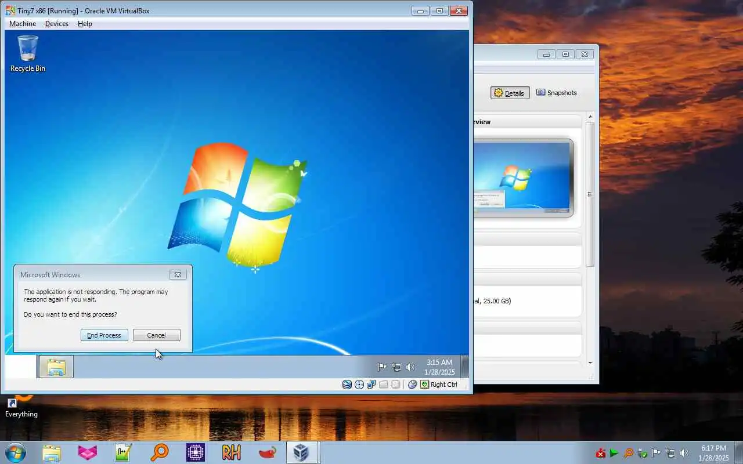Click scrollbar up arrow in VirtualBox Manager

point(590,118)
